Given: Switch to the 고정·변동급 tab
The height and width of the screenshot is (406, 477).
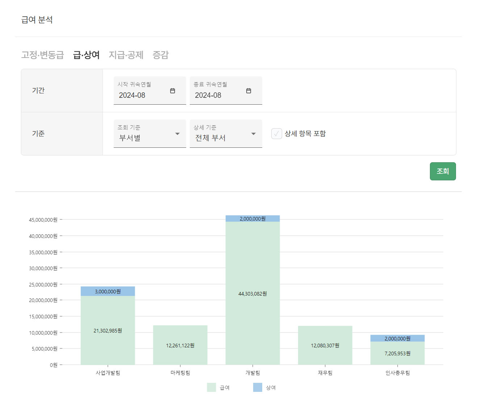Looking at the screenshot, I should point(43,55).
